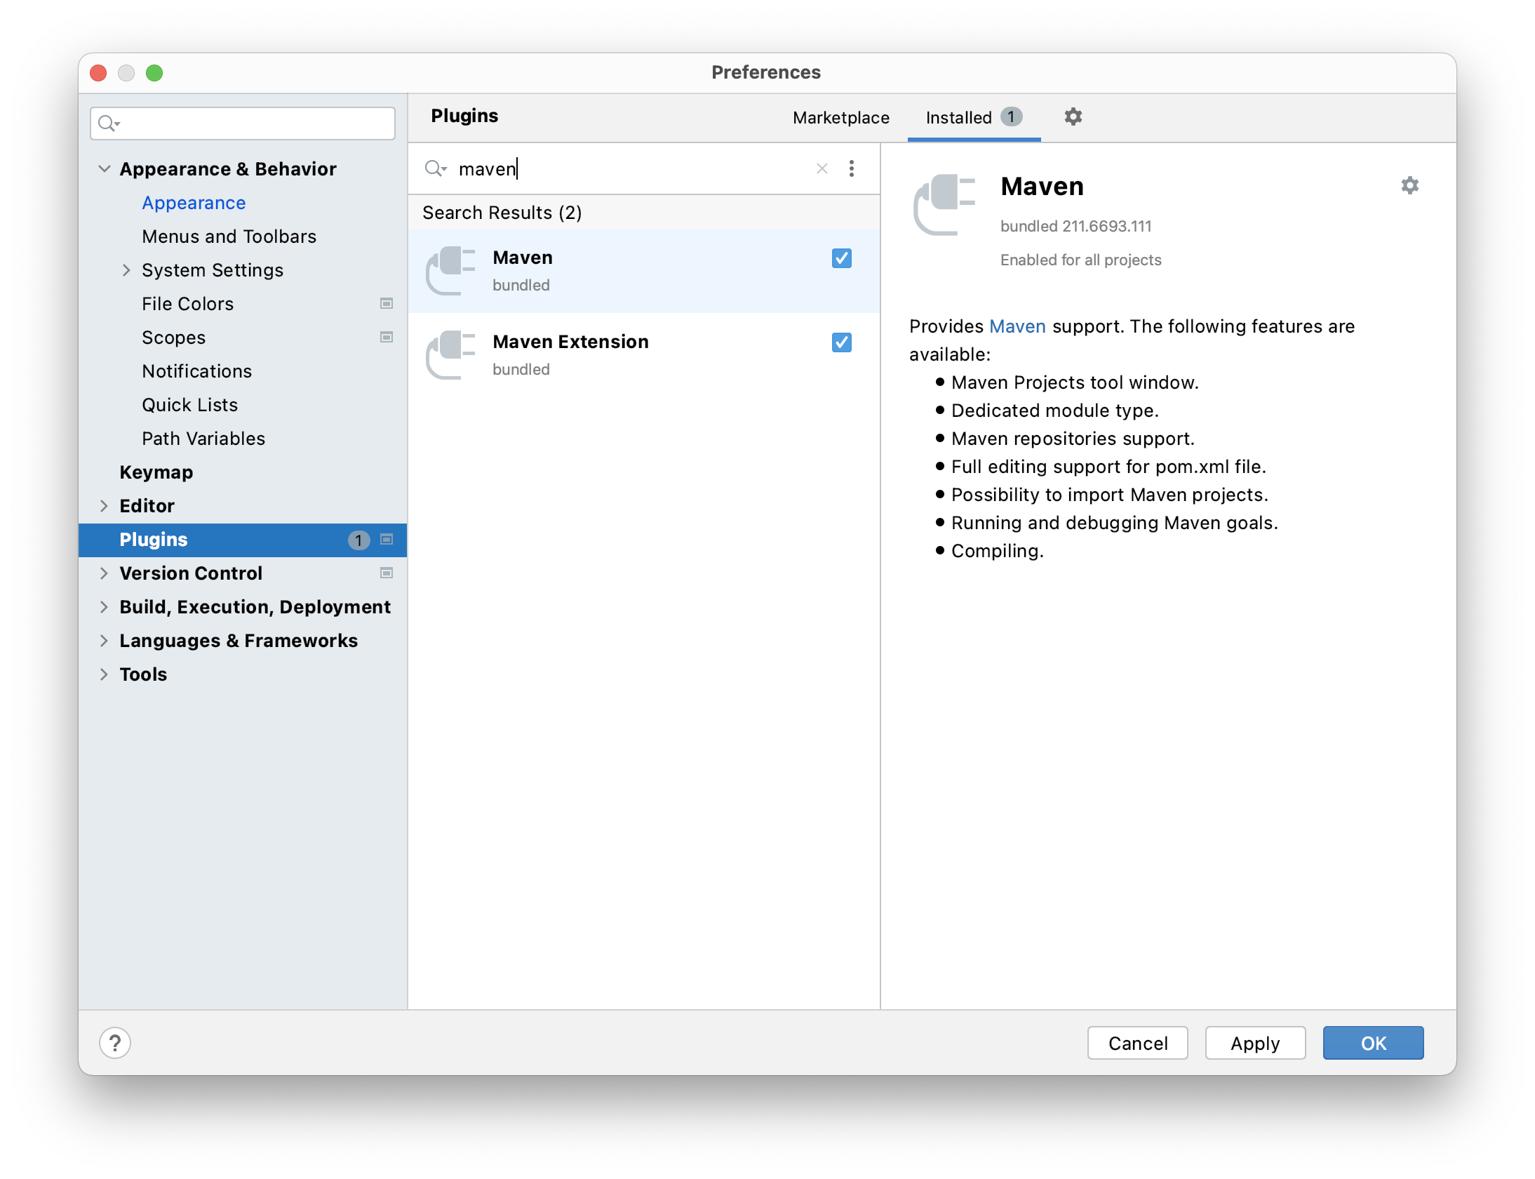
Task: Open Maven plugin detail gear options
Action: pos(1409,185)
